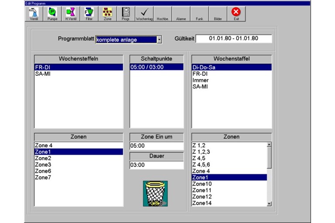Click the Wochentag checkmark icon
The height and width of the screenshot is (223, 335).
pyautogui.click(x=144, y=14)
